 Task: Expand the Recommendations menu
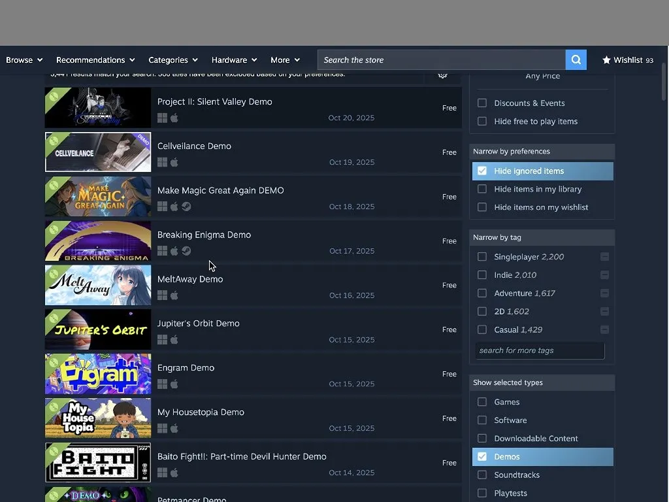95,59
